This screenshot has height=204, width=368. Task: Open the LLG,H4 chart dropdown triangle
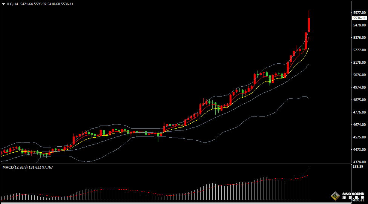tap(3, 4)
